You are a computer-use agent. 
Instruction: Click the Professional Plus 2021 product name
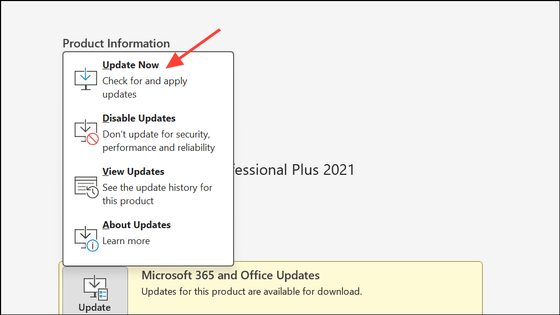[294, 170]
